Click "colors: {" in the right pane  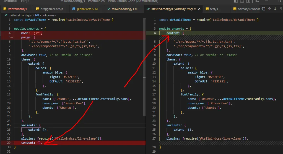coord(189,68)
